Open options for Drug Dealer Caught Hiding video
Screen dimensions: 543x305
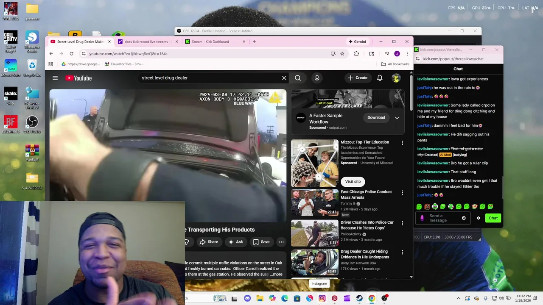pos(402,252)
